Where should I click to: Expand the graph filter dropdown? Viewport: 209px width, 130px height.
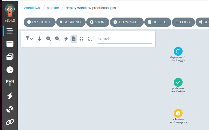(29, 39)
